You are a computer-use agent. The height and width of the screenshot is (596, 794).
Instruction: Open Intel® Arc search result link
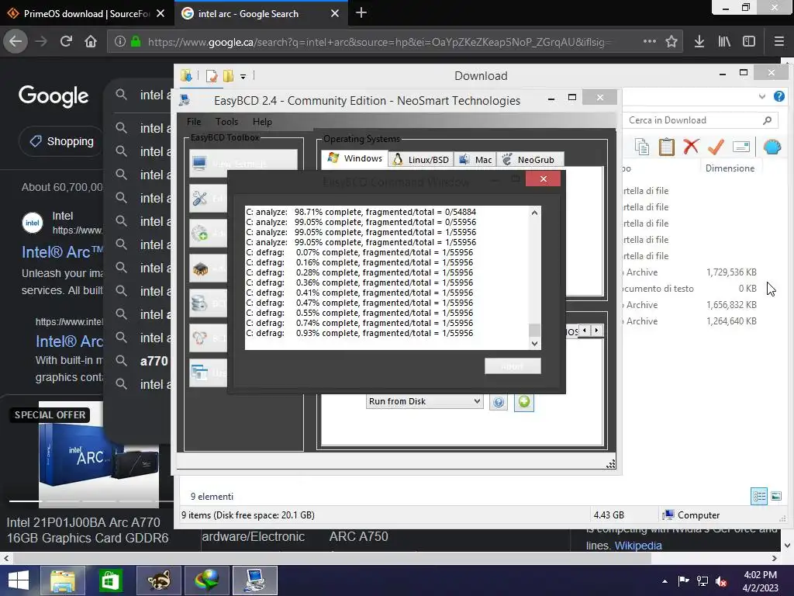(62, 252)
